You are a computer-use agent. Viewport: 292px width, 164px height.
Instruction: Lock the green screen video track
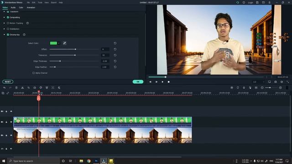[6, 122]
